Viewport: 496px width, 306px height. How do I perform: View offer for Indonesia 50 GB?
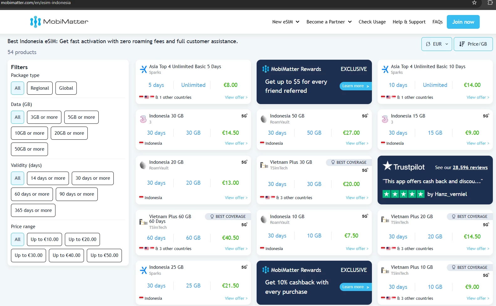pyautogui.click(x=357, y=143)
